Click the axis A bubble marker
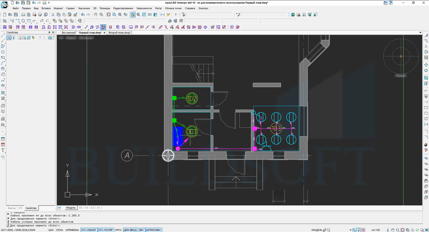 pyautogui.click(x=127, y=155)
